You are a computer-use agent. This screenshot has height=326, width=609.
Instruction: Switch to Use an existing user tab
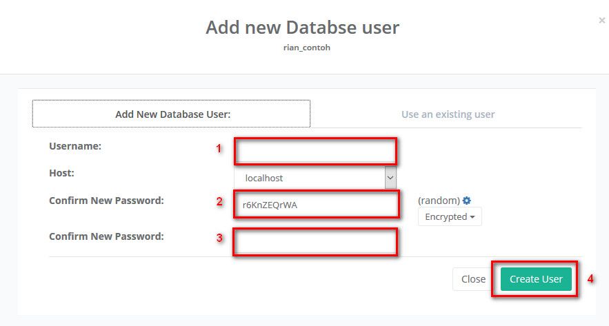(x=448, y=114)
